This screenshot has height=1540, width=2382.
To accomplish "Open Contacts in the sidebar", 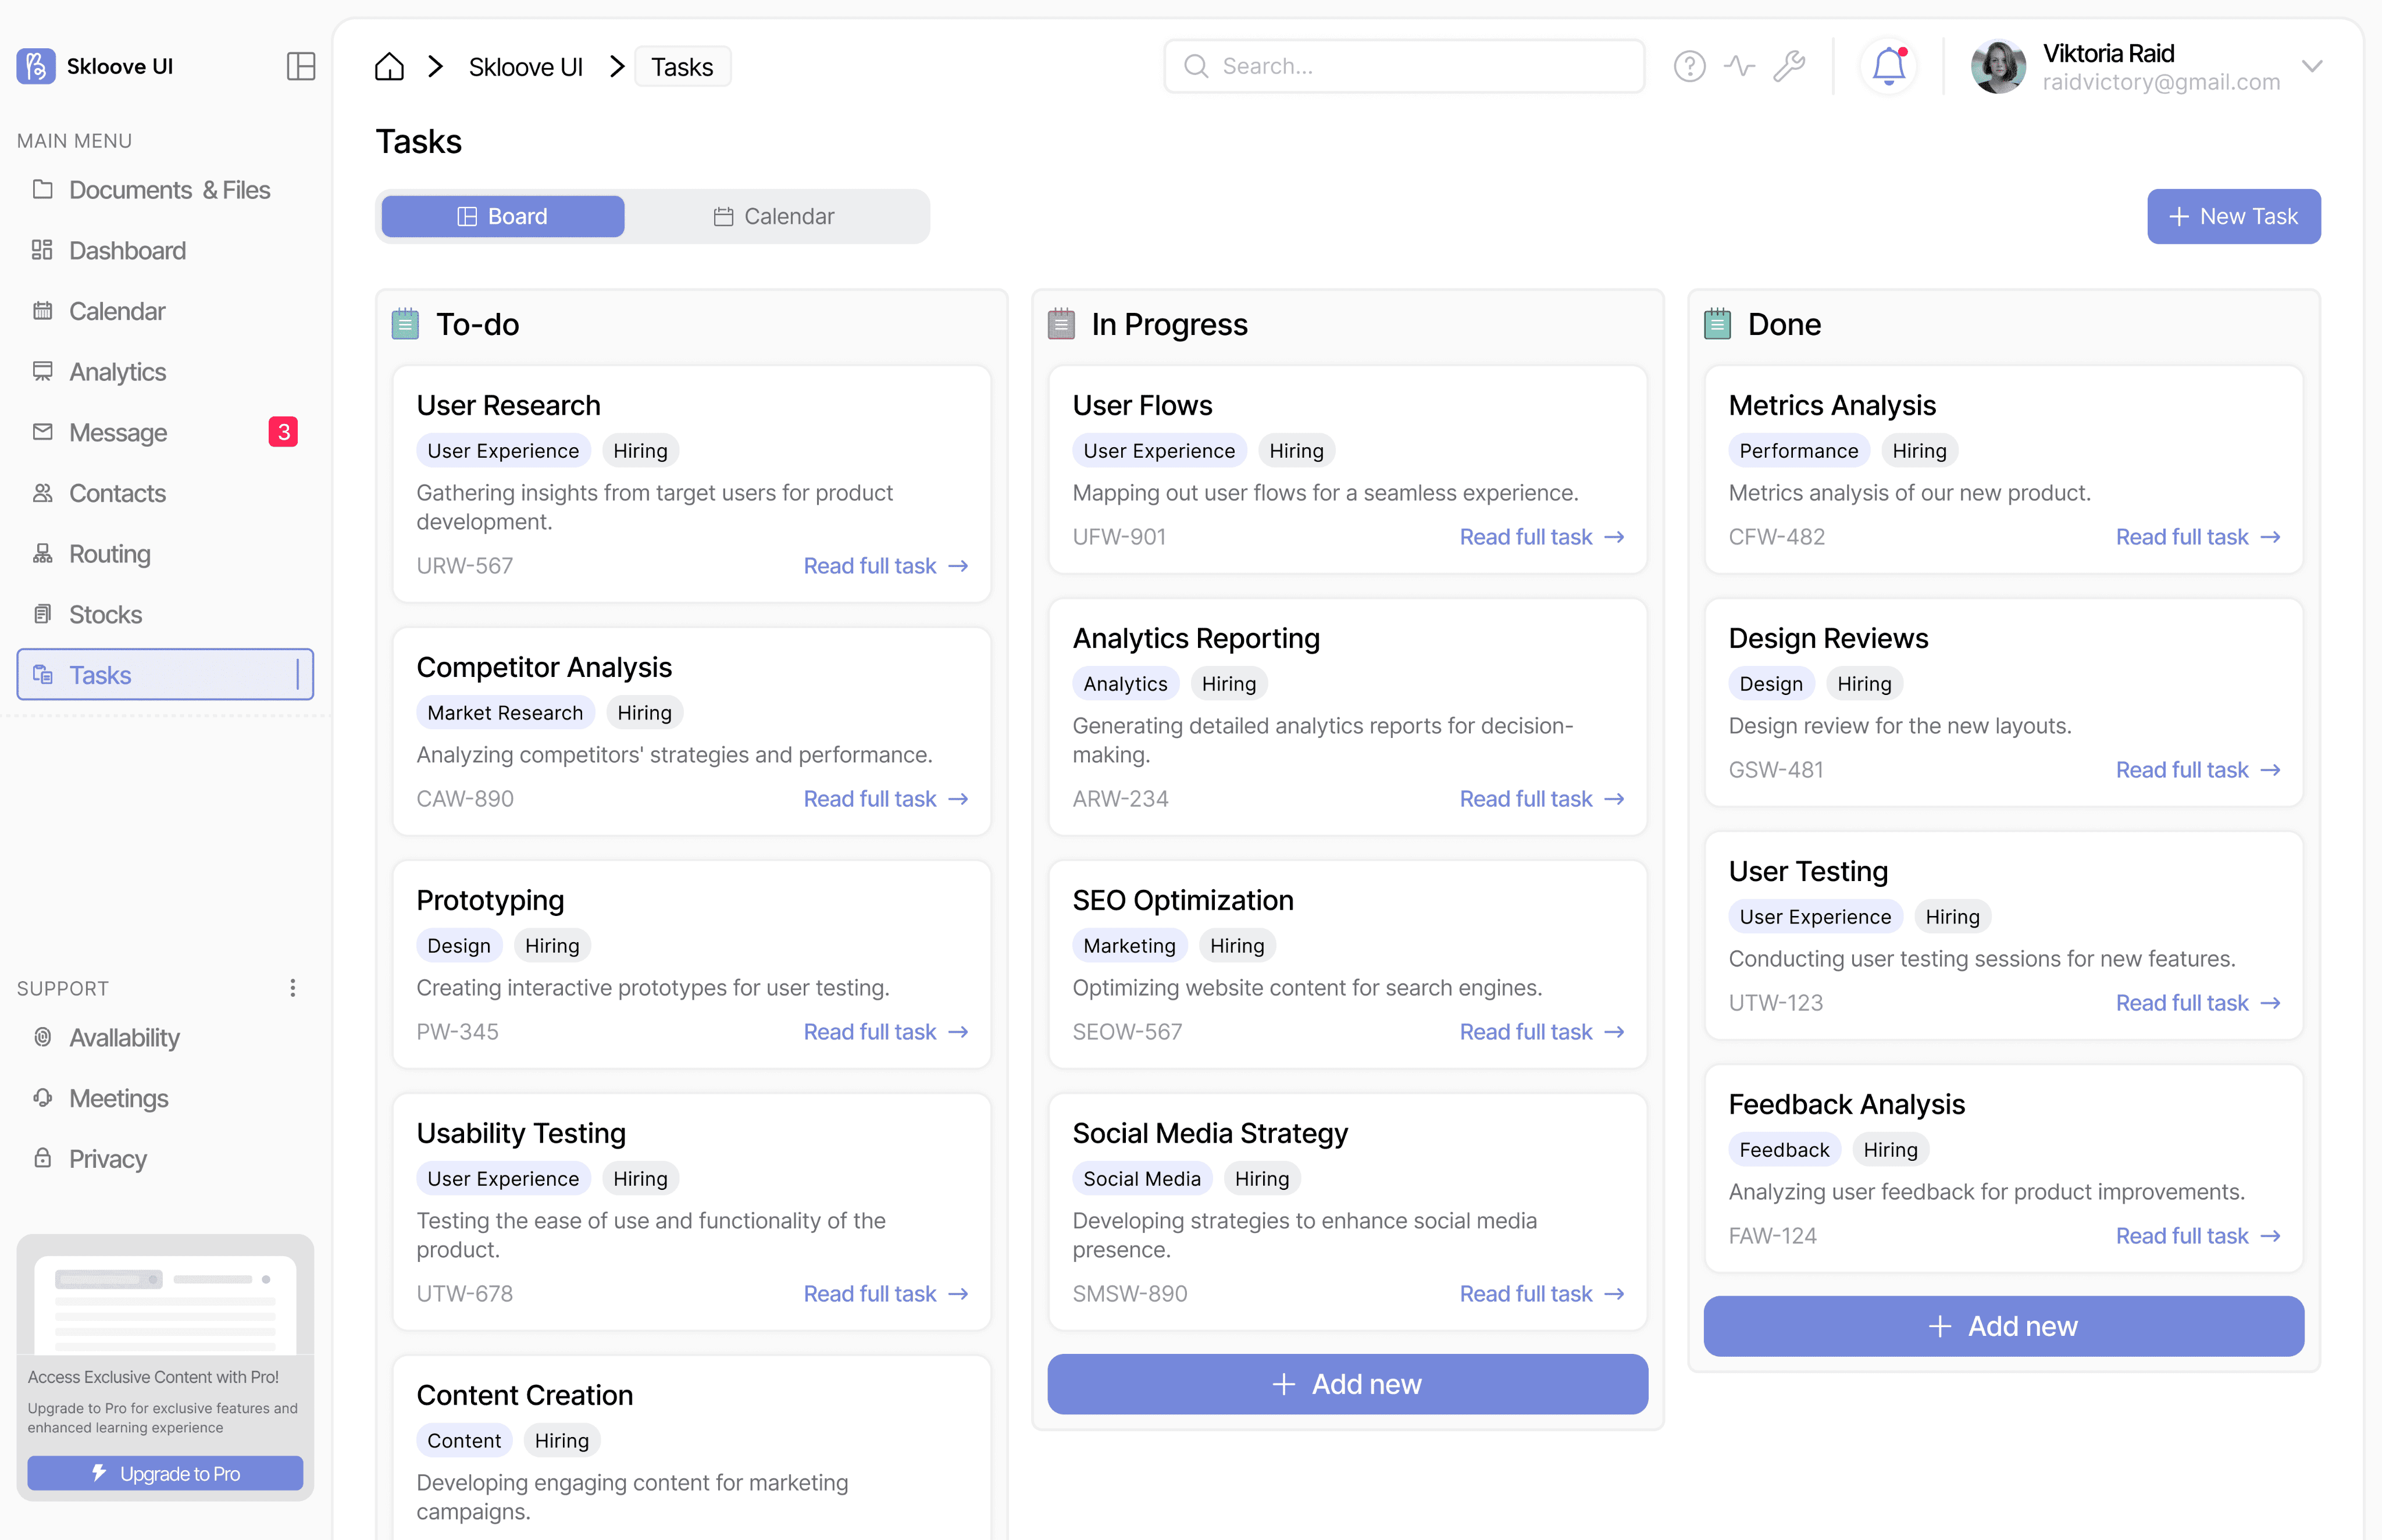I will [165, 493].
